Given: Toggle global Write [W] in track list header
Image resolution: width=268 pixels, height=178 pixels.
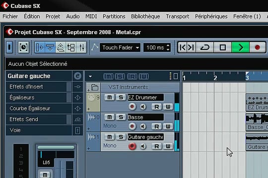Looking at the screenshot, I should 144,77.
